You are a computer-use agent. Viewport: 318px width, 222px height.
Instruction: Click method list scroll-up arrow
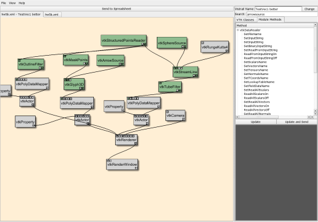click(315, 25)
